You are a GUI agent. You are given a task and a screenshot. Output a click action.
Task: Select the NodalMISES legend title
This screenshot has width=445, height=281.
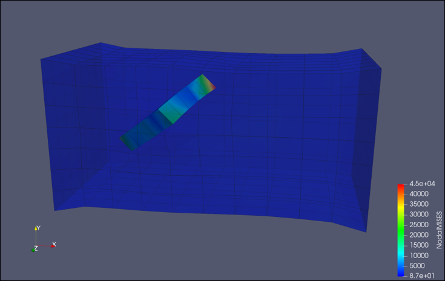click(x=439, y=229)
